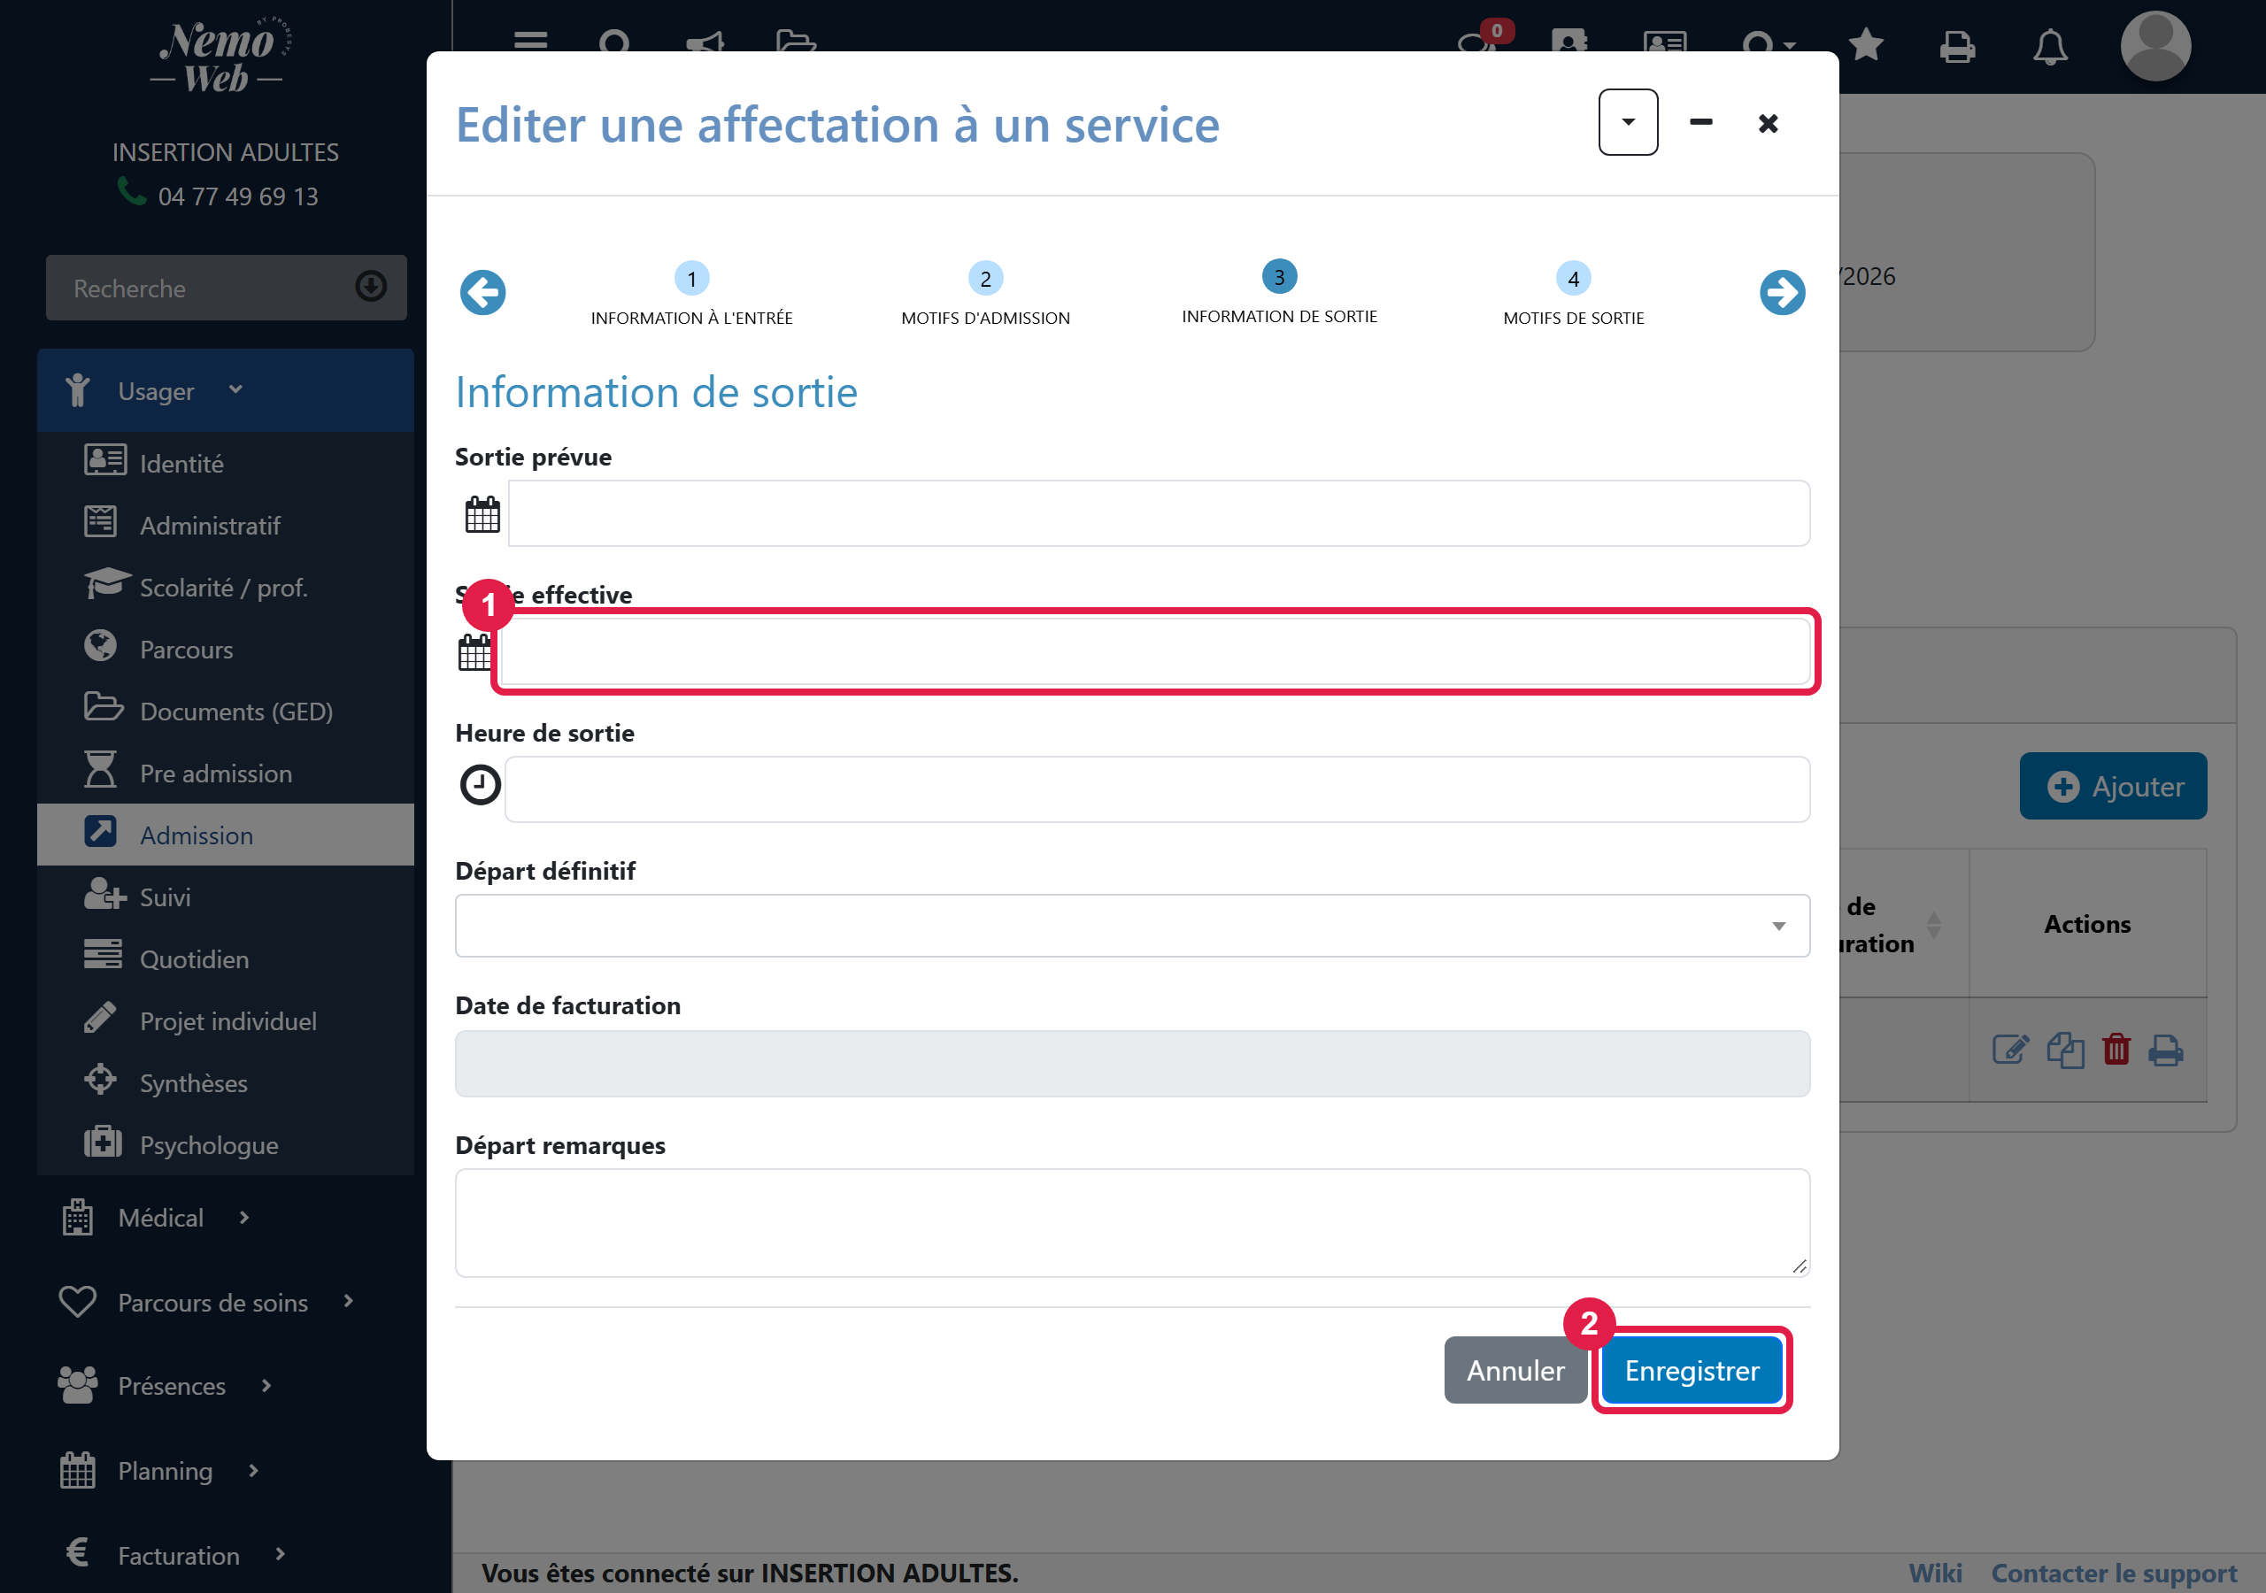
Task: Click the favorites star icon in top bar
Action: (x=1865, y=45)
